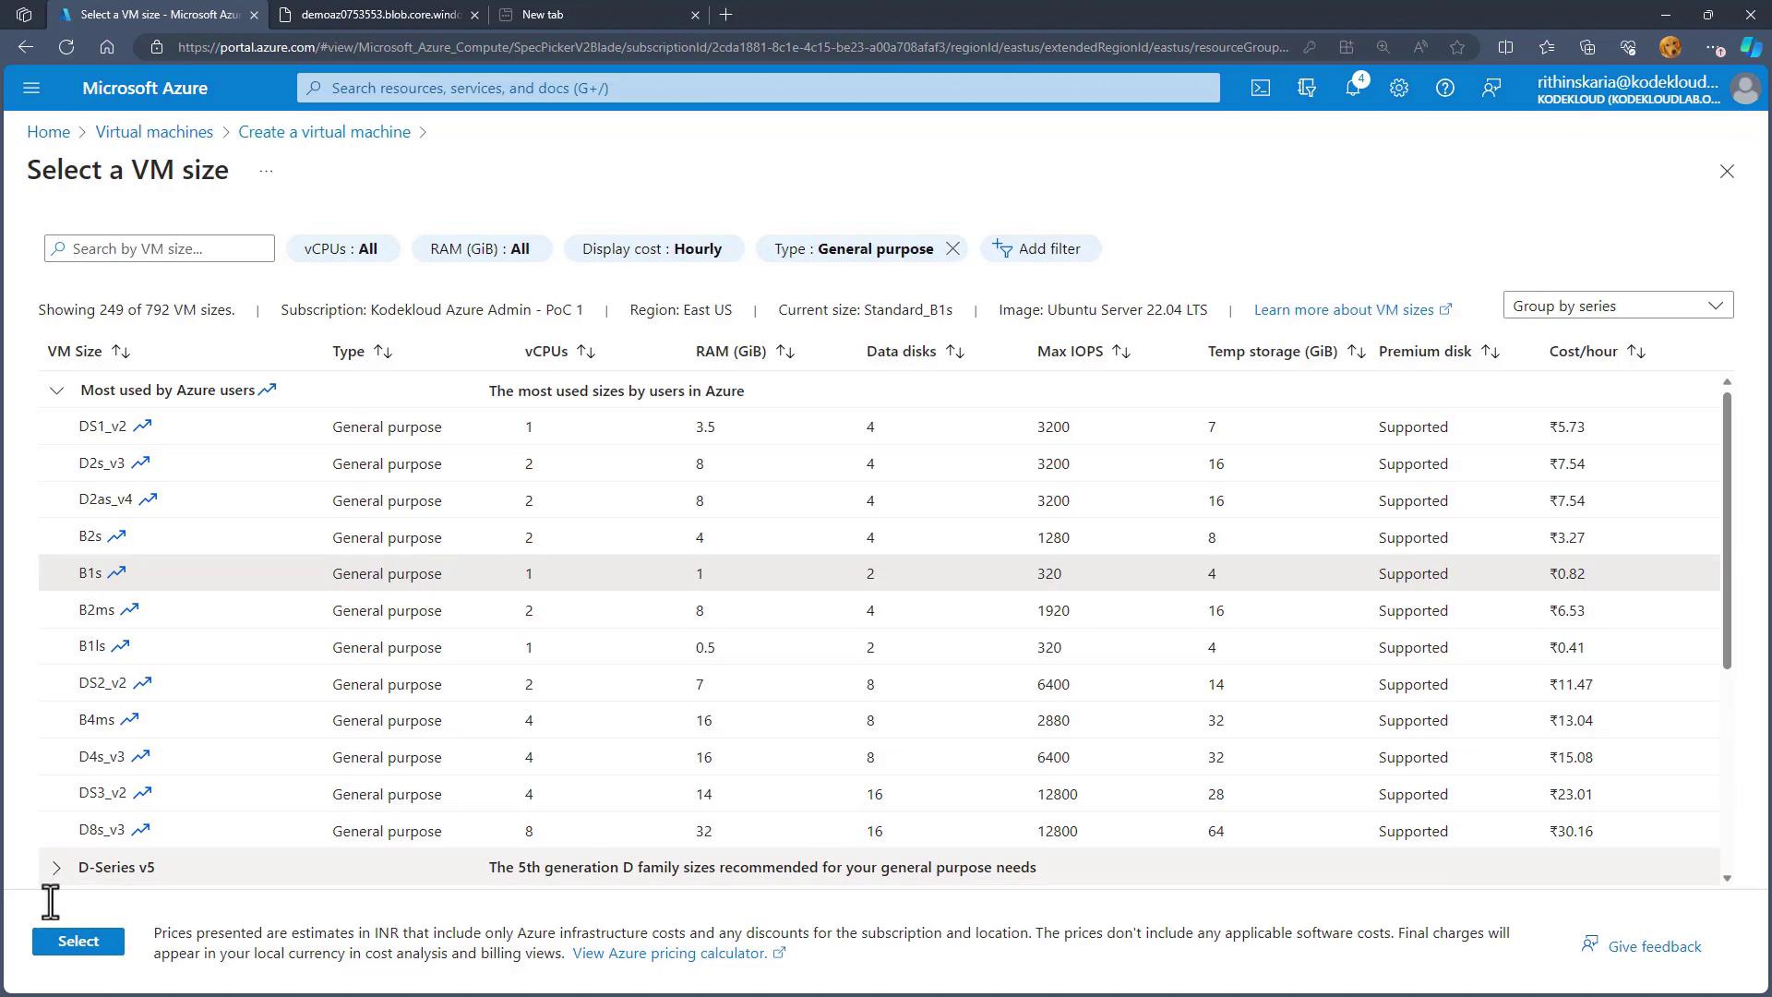Expand the D-Series v5 group
Image resolution: width=1772 pixels, height=997 pixels.
tap(56, 868)
